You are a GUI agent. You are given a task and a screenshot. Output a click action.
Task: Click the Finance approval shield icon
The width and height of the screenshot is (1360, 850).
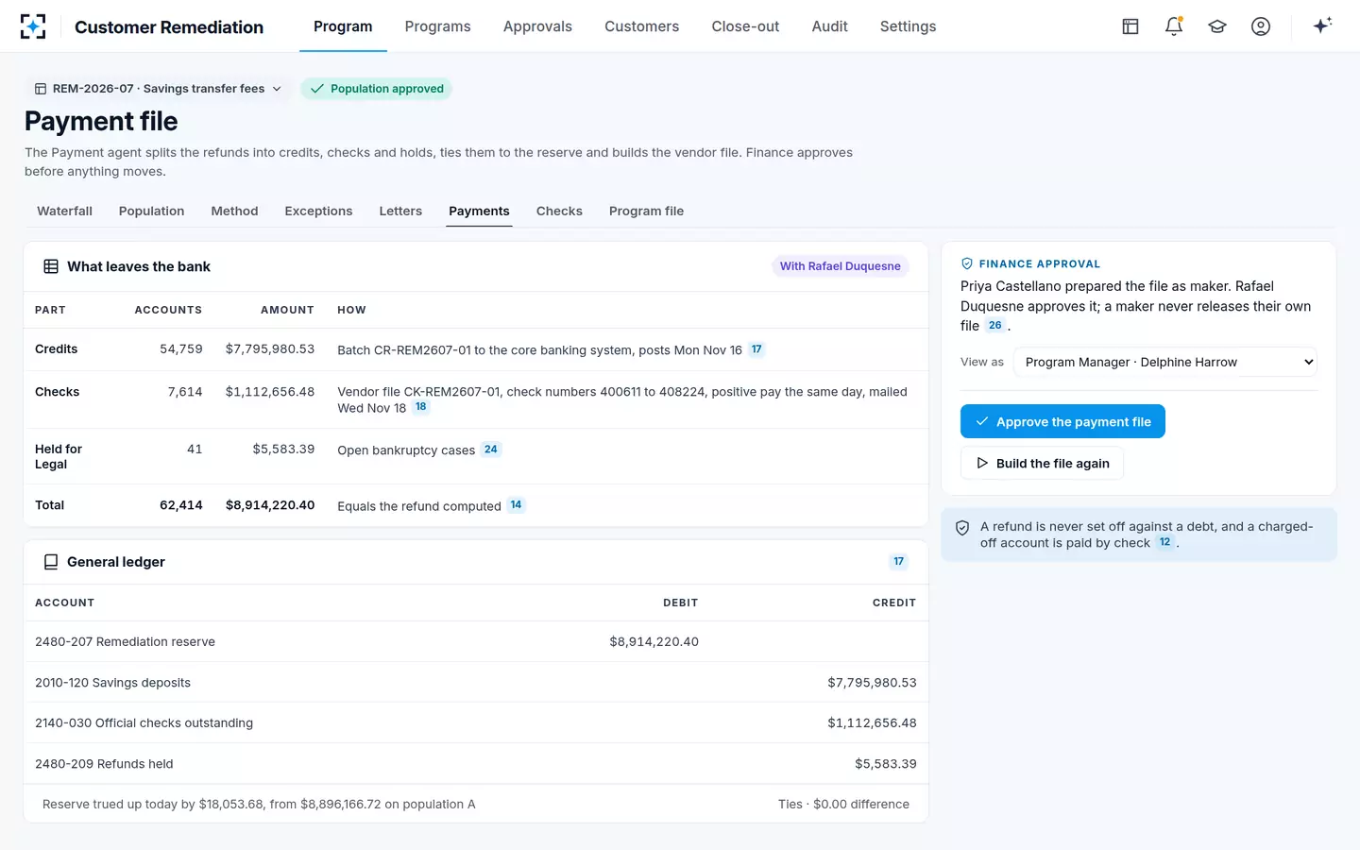(x=967, y=263)
